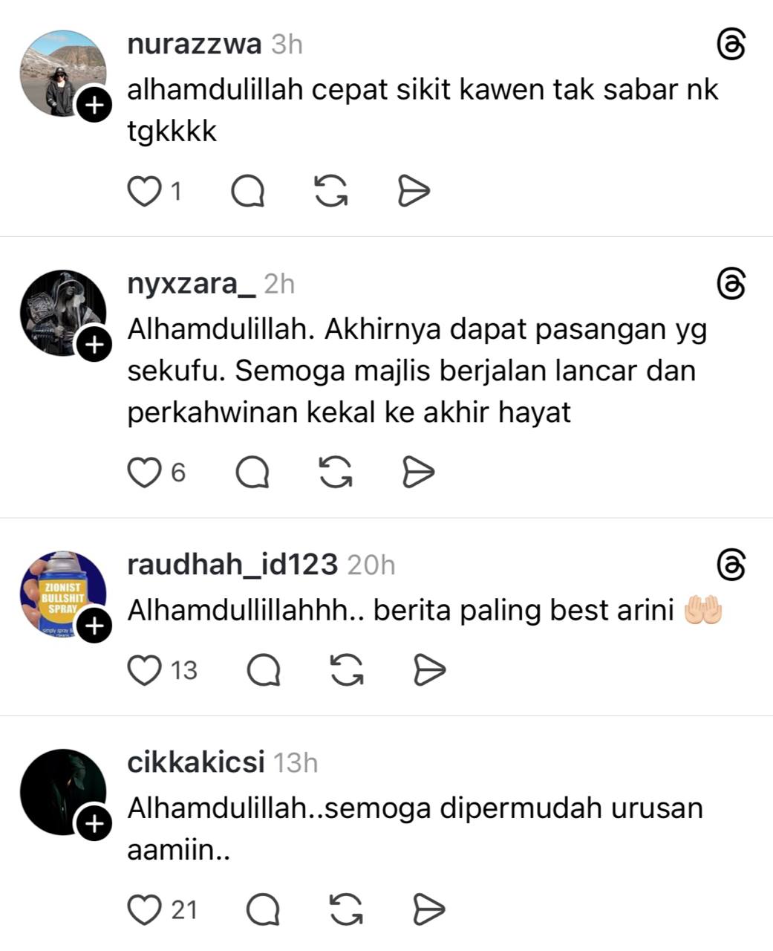Visit raudhah_id123's profile via username

pos(232,565)
